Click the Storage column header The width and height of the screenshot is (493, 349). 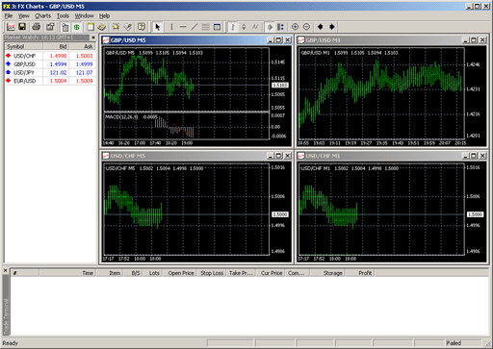pos(328,273)
